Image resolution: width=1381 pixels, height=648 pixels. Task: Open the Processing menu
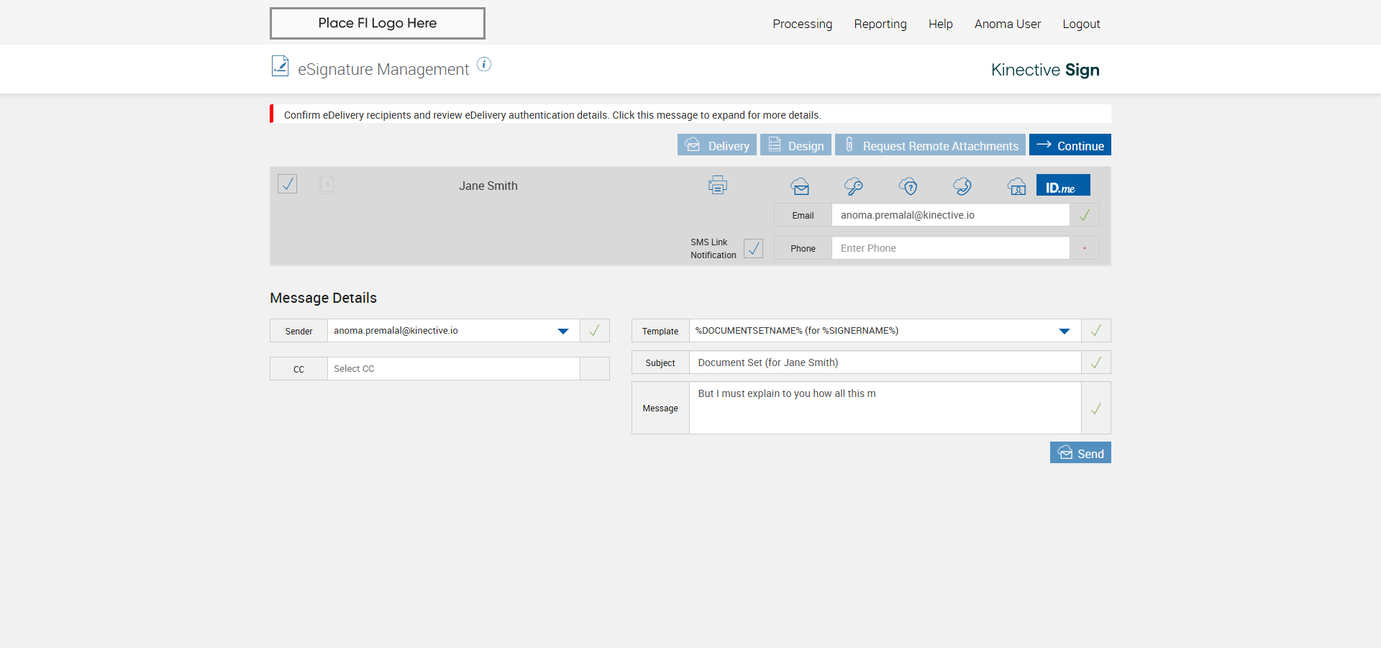pyautogui.click(x=802, y=24)
